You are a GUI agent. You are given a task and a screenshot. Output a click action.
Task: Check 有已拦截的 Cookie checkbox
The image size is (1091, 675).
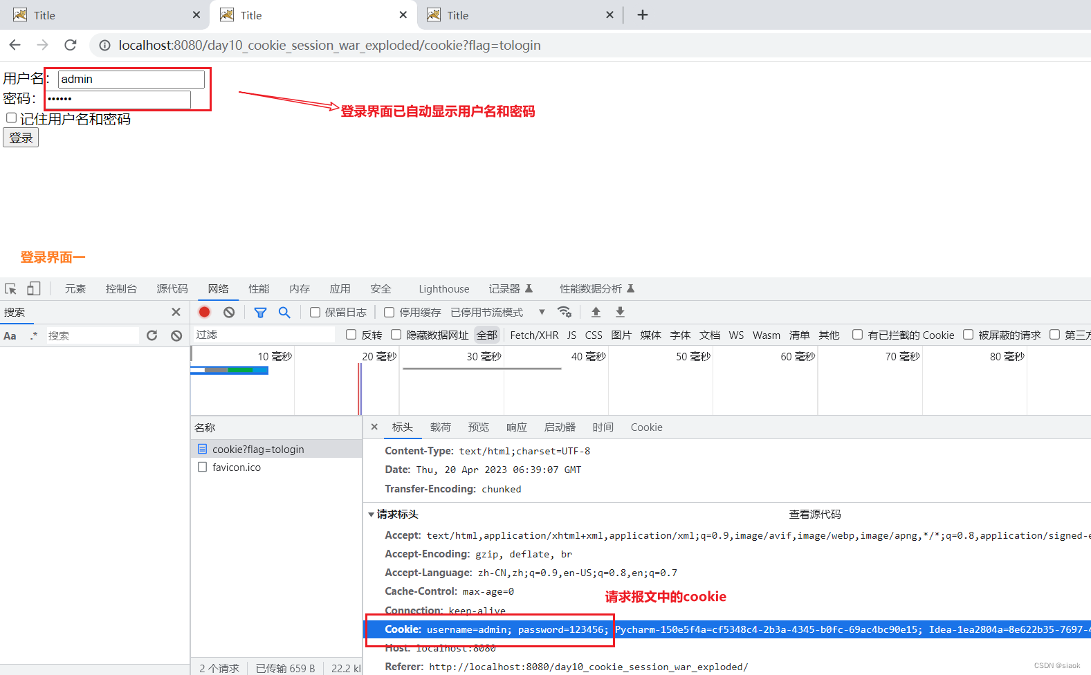click(857, 335)
